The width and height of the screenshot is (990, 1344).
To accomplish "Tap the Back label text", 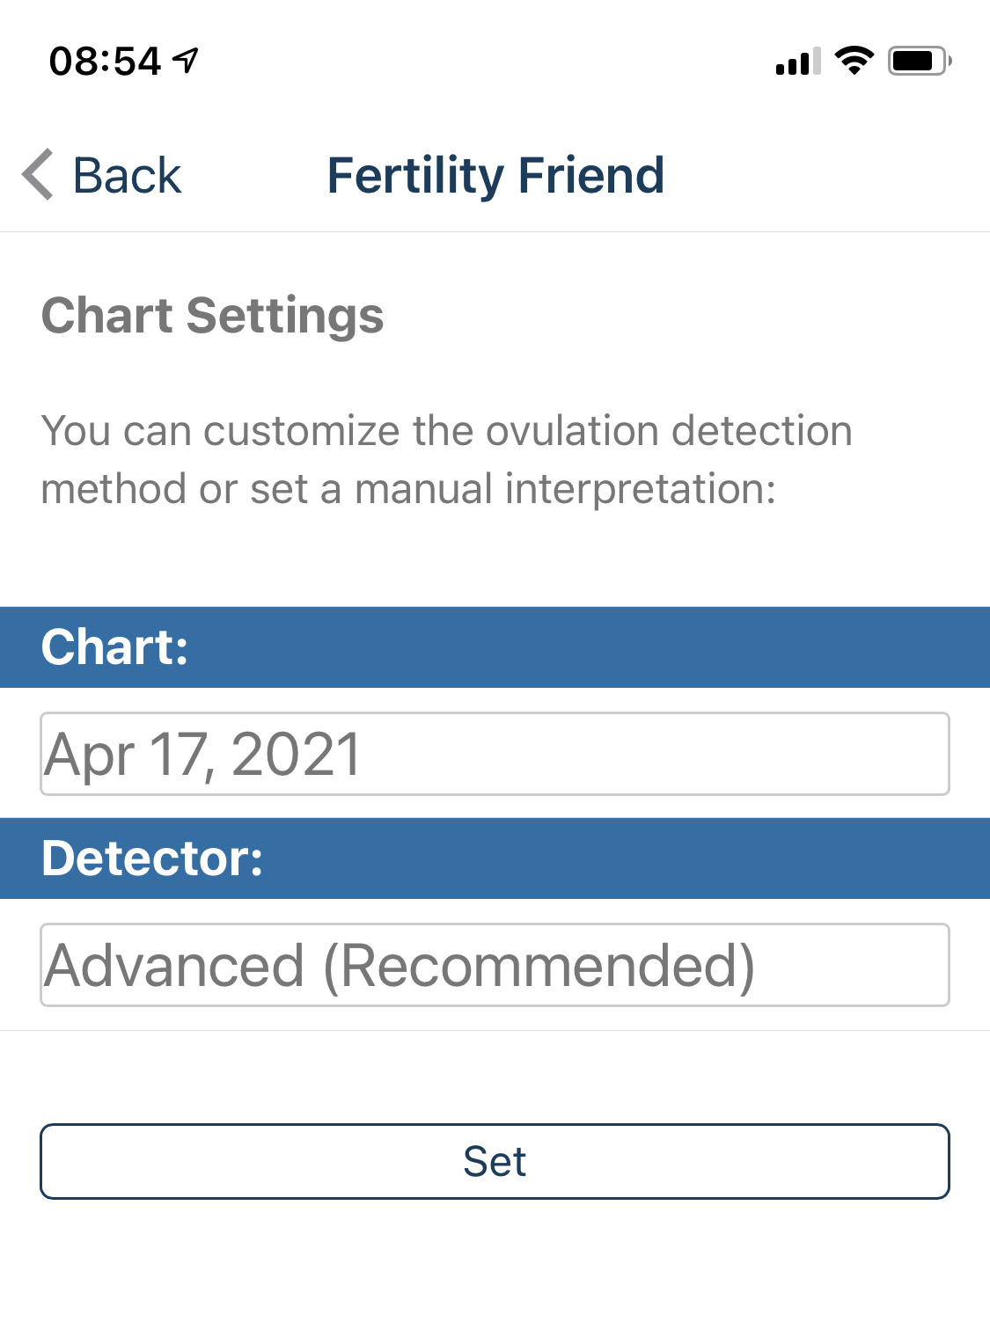I will [x=127, y=175].
